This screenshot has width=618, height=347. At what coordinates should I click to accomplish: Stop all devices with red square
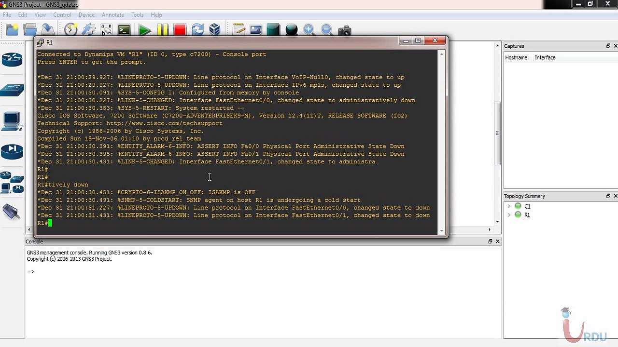[180, 30]
